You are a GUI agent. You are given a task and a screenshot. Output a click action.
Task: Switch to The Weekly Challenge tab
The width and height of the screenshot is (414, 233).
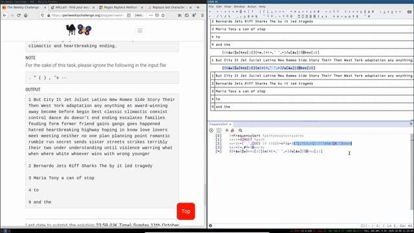pos(23,7)
